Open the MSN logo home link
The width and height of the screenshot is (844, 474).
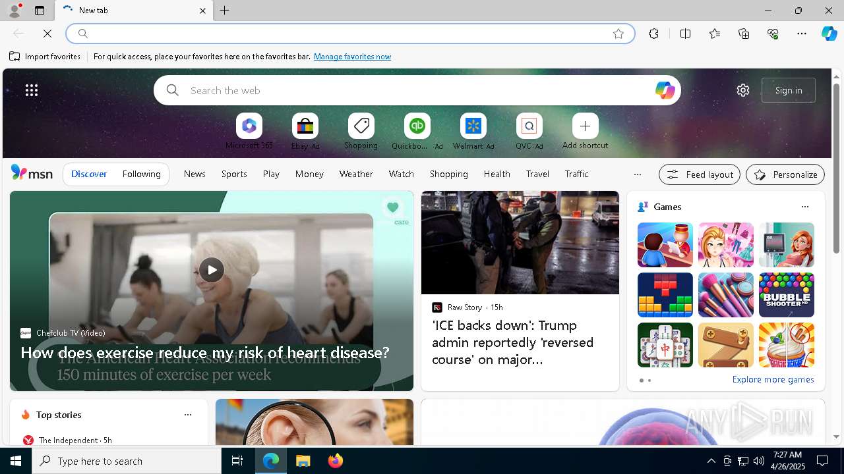(x=32, y=173)
